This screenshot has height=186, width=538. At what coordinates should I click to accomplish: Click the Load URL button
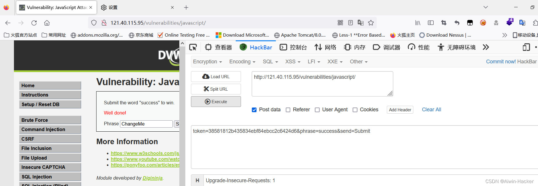tap(216, 76)
